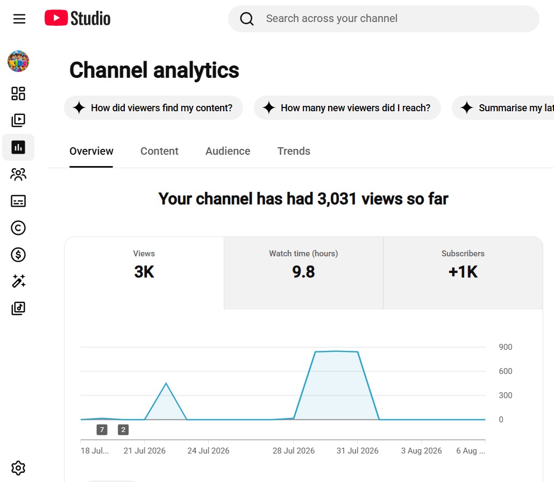Click the 24 Jul 2026 axis label
Viewport: 554px width, 482px height.
209,451
